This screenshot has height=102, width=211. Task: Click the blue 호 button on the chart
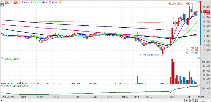(2, 5)
